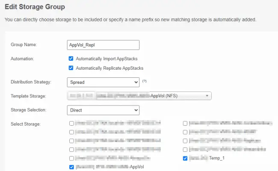This screenshot has height=171, width=278.
Task: Click the Distribution Strategy: label
Action: (31, 82)
